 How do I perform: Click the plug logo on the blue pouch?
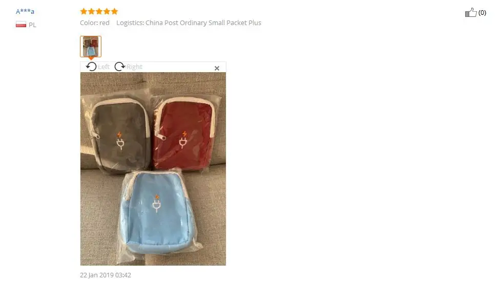click(x=157, y=204)
